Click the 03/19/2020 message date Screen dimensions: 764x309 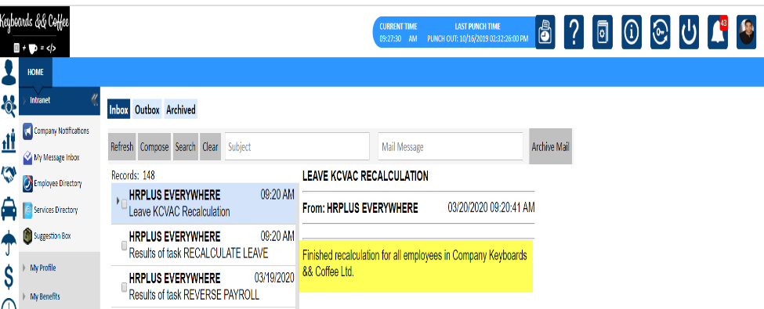click(274, 278)
